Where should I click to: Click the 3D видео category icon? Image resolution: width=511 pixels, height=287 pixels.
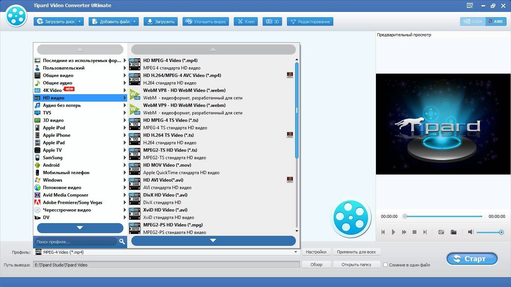[37, 120]
